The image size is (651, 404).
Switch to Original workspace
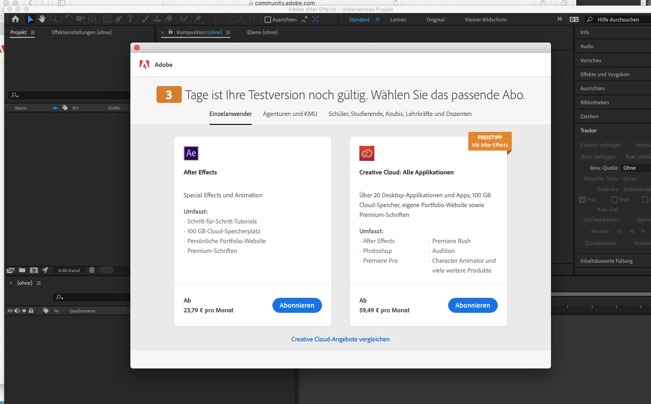(436, 20)
